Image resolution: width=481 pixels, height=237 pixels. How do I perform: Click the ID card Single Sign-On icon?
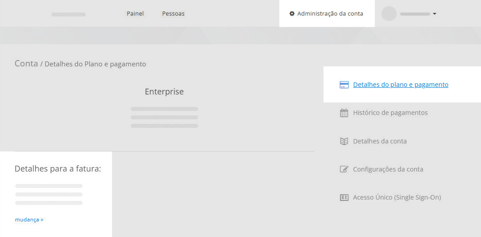(344, 197)
